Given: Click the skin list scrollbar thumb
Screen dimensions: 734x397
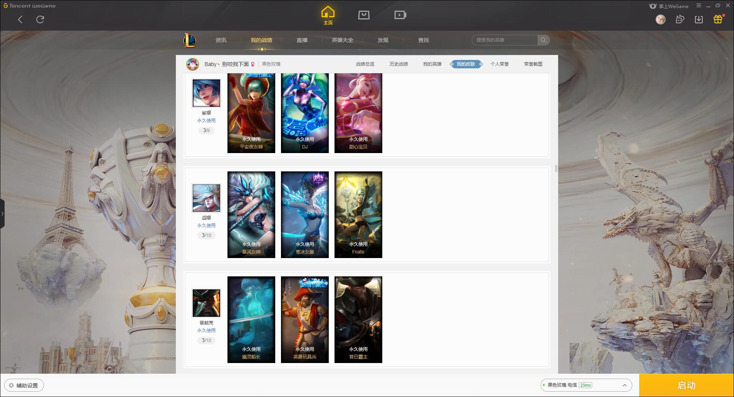Looking at the screenshot, I should (x=556, y=168).
